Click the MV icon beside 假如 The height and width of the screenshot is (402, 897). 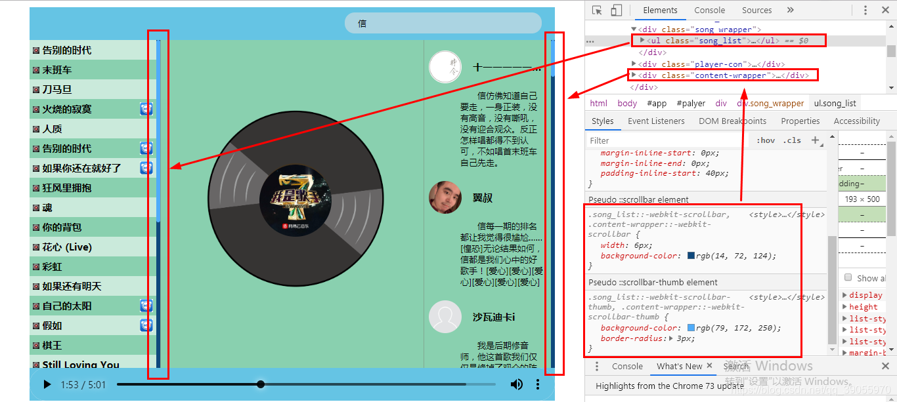(146, 325)
